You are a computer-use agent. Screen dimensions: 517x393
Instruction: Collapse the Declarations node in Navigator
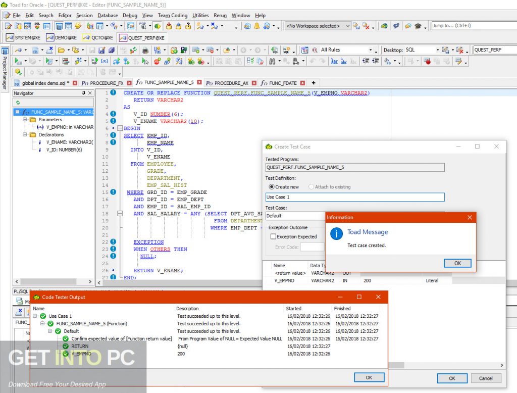(25, 135)
